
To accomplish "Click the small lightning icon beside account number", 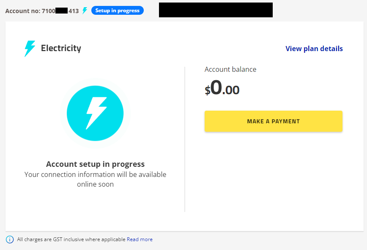I will (85, 11).
